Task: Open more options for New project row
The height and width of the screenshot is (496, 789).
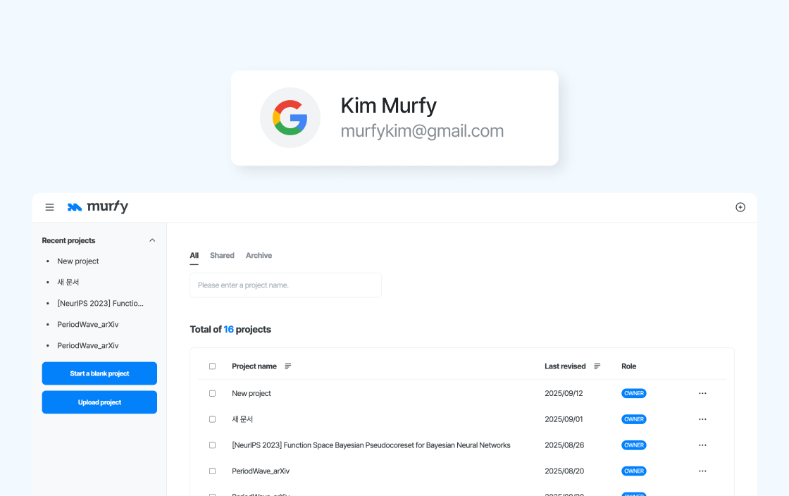Action: tap(702, 393)
